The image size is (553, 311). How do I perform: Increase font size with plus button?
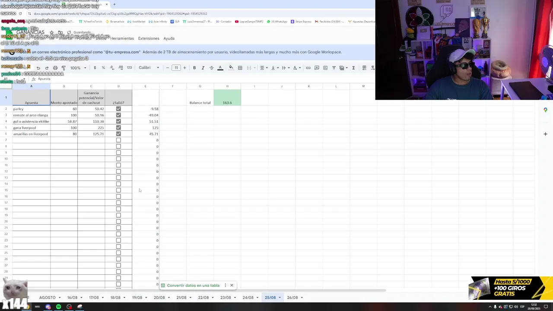pyautogui.click(x=184, y=68)
